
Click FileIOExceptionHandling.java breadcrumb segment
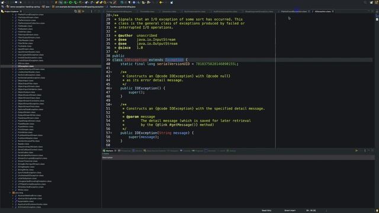tap(123, 7)
